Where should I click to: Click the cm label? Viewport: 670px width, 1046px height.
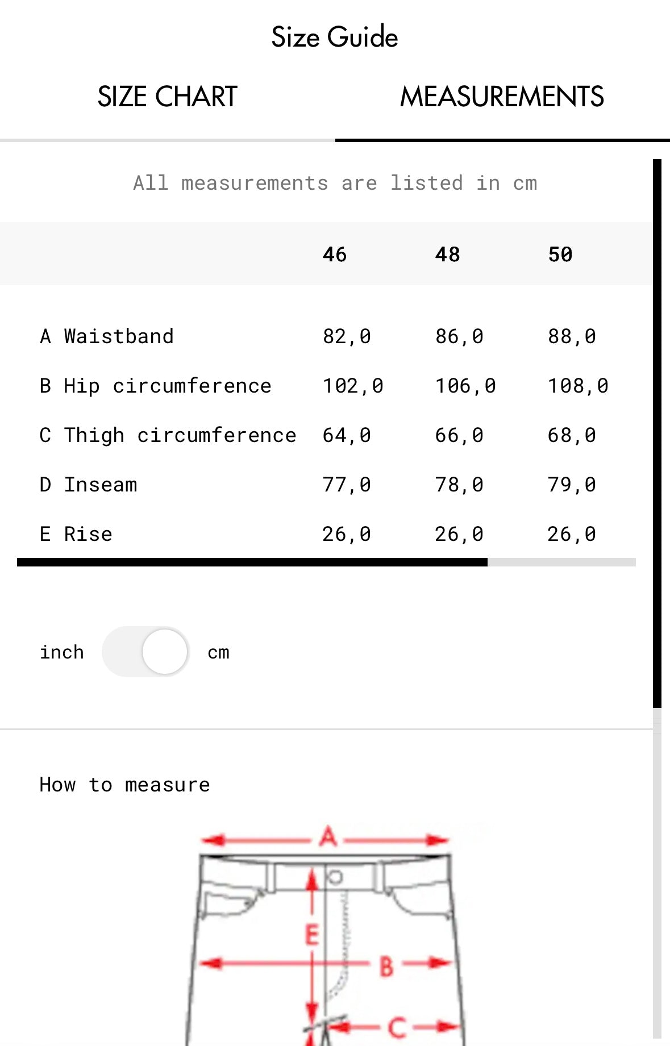(x=219, y=652)
